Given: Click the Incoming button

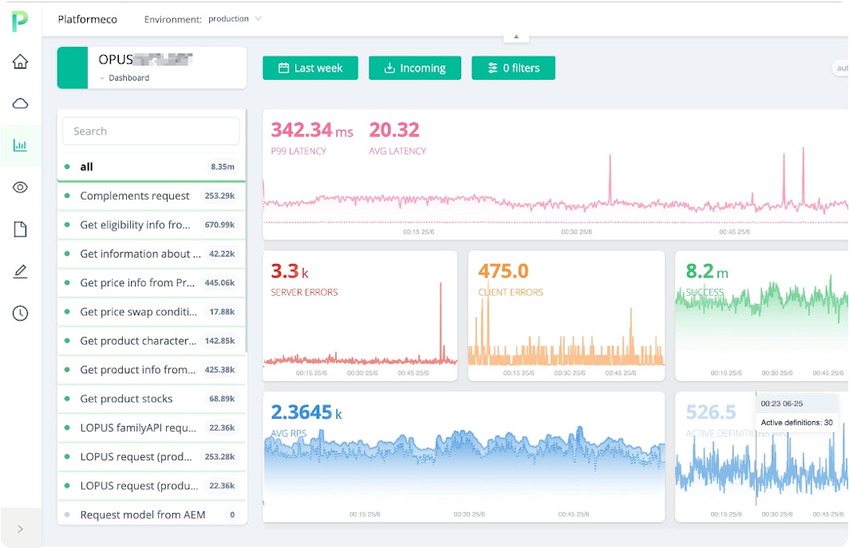Looking at the screenshot, I should (414, 68).
